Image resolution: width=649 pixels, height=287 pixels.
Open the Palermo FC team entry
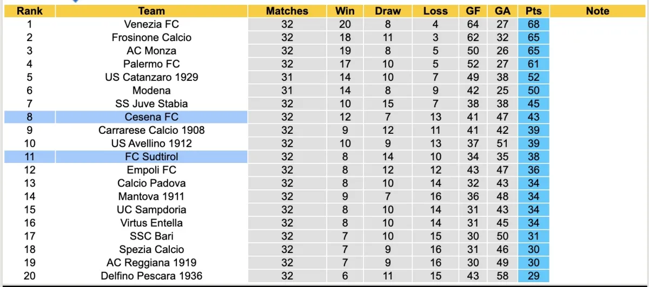click(151, 64)
